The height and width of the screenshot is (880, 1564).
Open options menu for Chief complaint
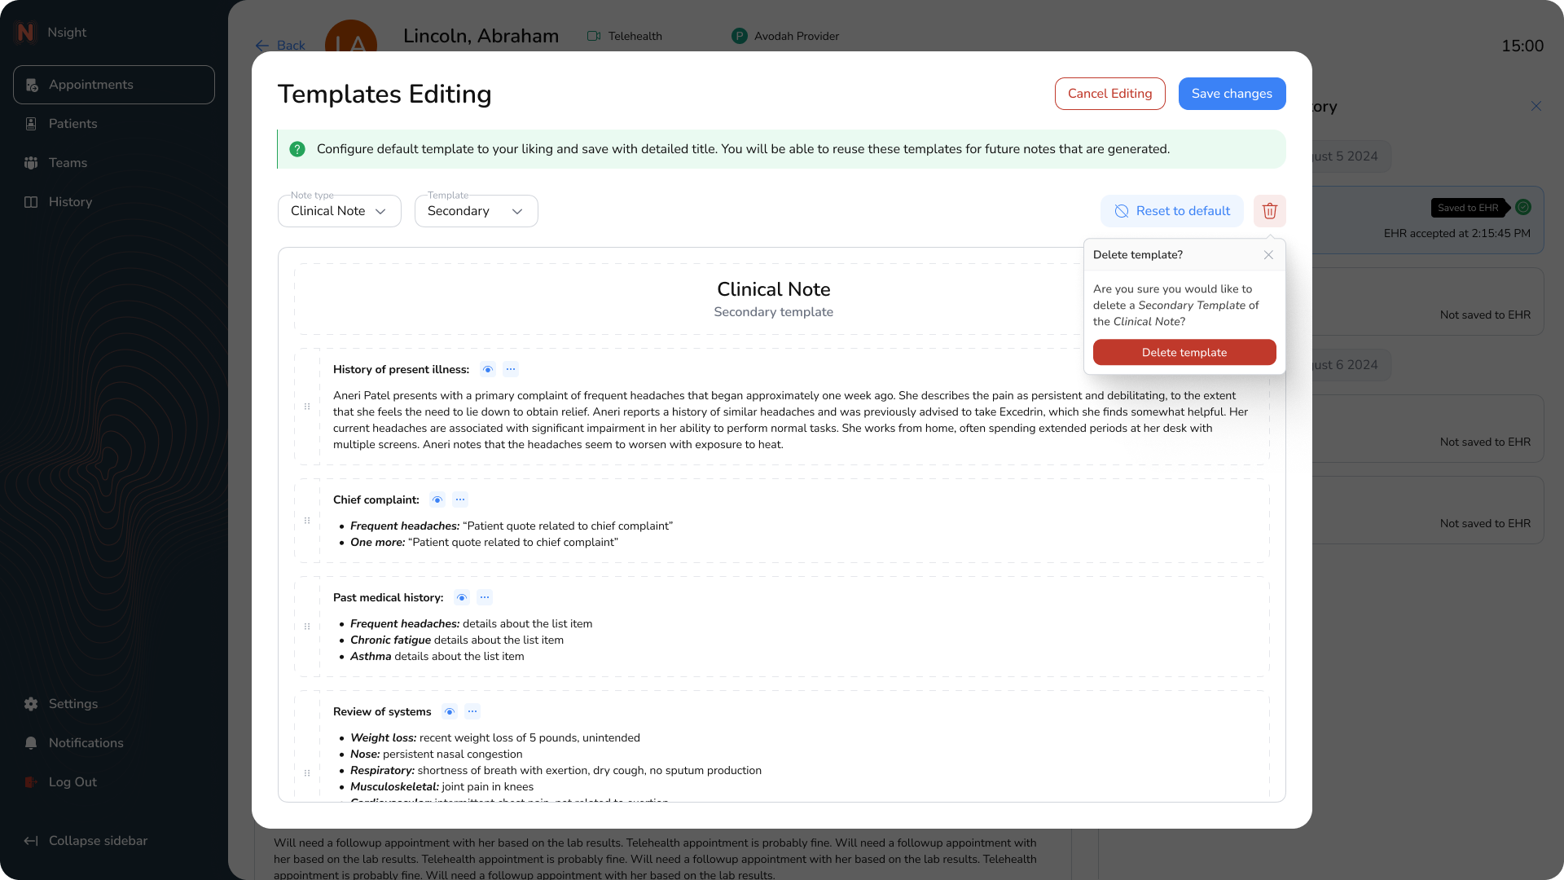[460, 499]
